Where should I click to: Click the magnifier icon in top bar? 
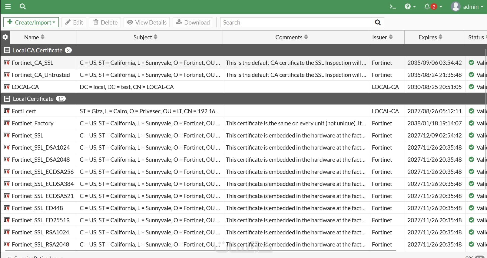coord(23,6)
